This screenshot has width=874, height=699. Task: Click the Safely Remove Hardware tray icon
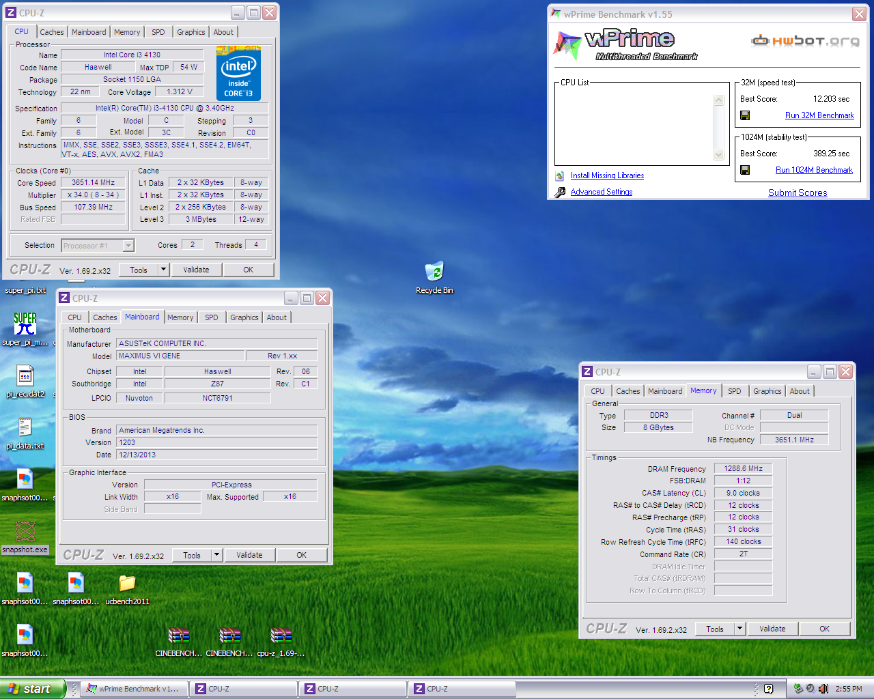(798, 689)
